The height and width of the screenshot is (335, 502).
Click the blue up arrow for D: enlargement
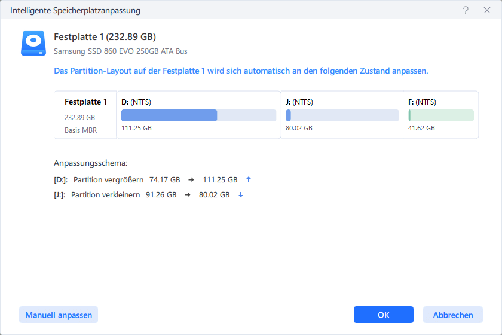(249, 179)
